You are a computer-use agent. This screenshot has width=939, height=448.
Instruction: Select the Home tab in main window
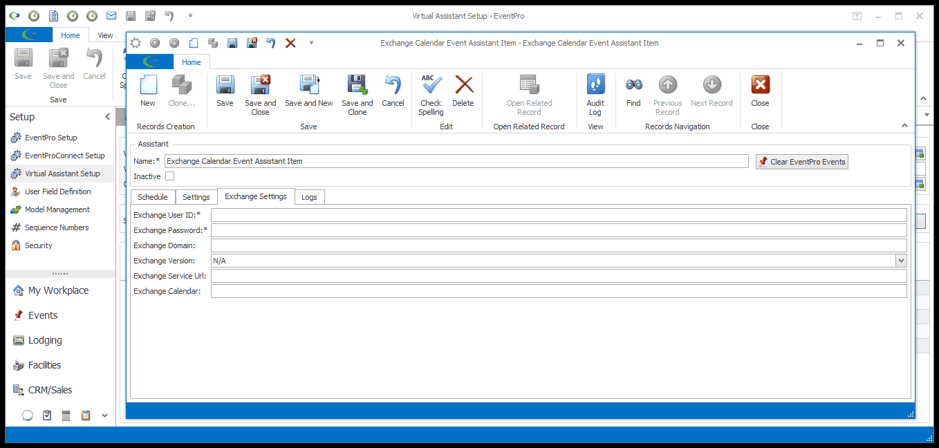71,35
